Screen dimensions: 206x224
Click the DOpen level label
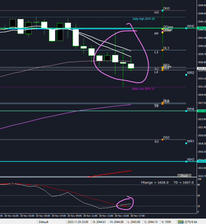(168, 27)
